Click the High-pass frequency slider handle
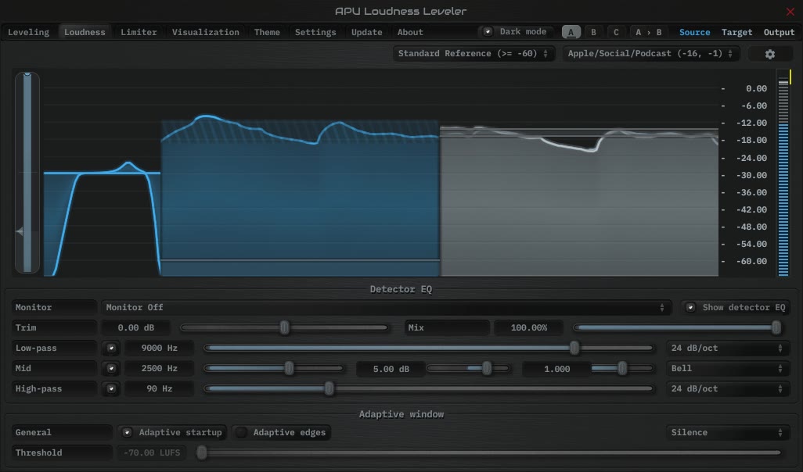 point(329,389)
